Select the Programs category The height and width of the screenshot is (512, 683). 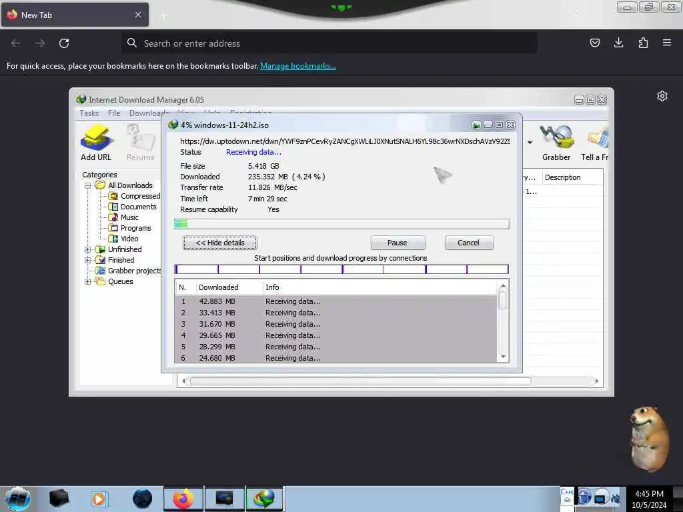(x=130, y=228)
